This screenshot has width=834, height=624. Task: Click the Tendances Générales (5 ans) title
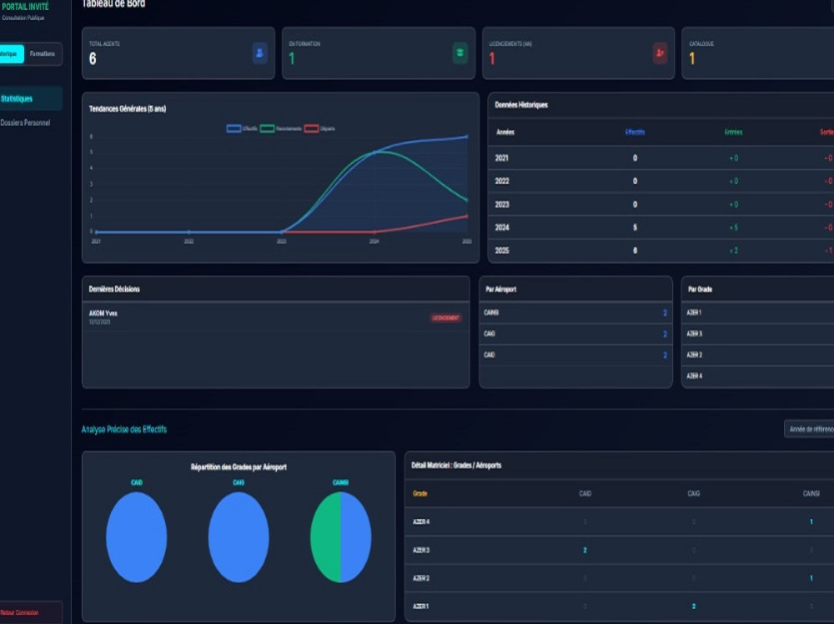pyautogui.click(x=128, y=109)
